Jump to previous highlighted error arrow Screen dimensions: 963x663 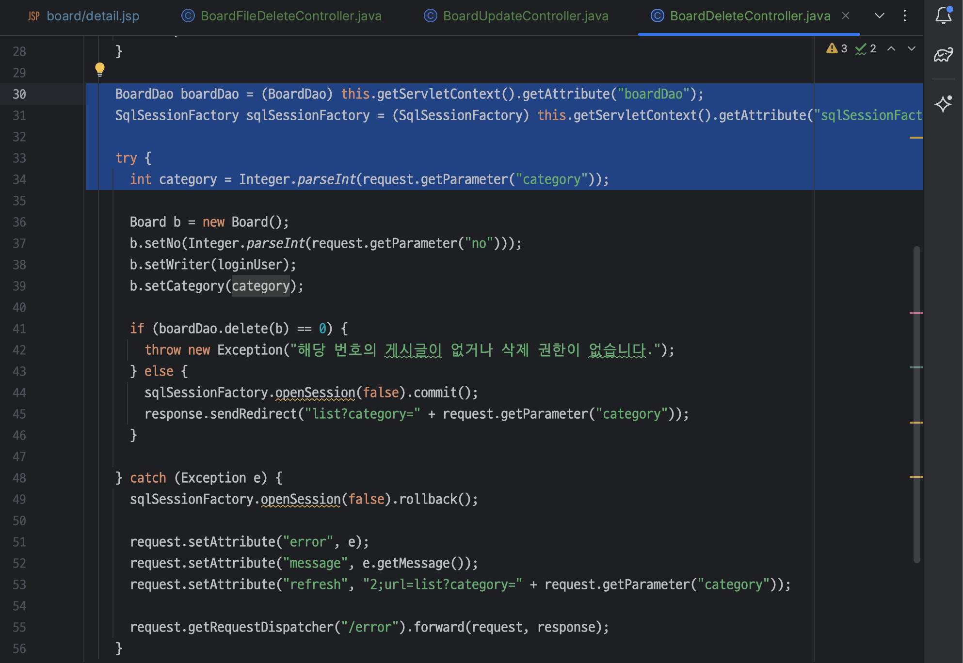891,48
